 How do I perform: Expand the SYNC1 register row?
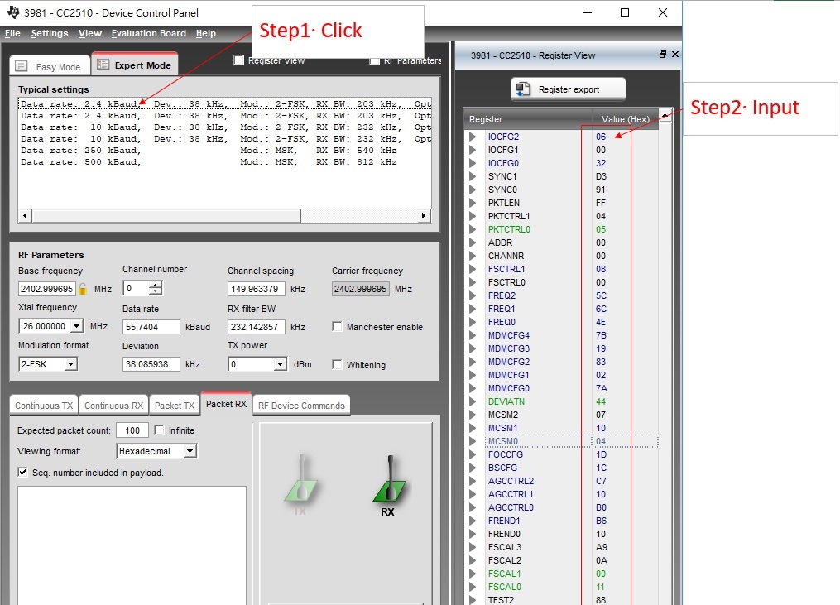tap(473, 176)
